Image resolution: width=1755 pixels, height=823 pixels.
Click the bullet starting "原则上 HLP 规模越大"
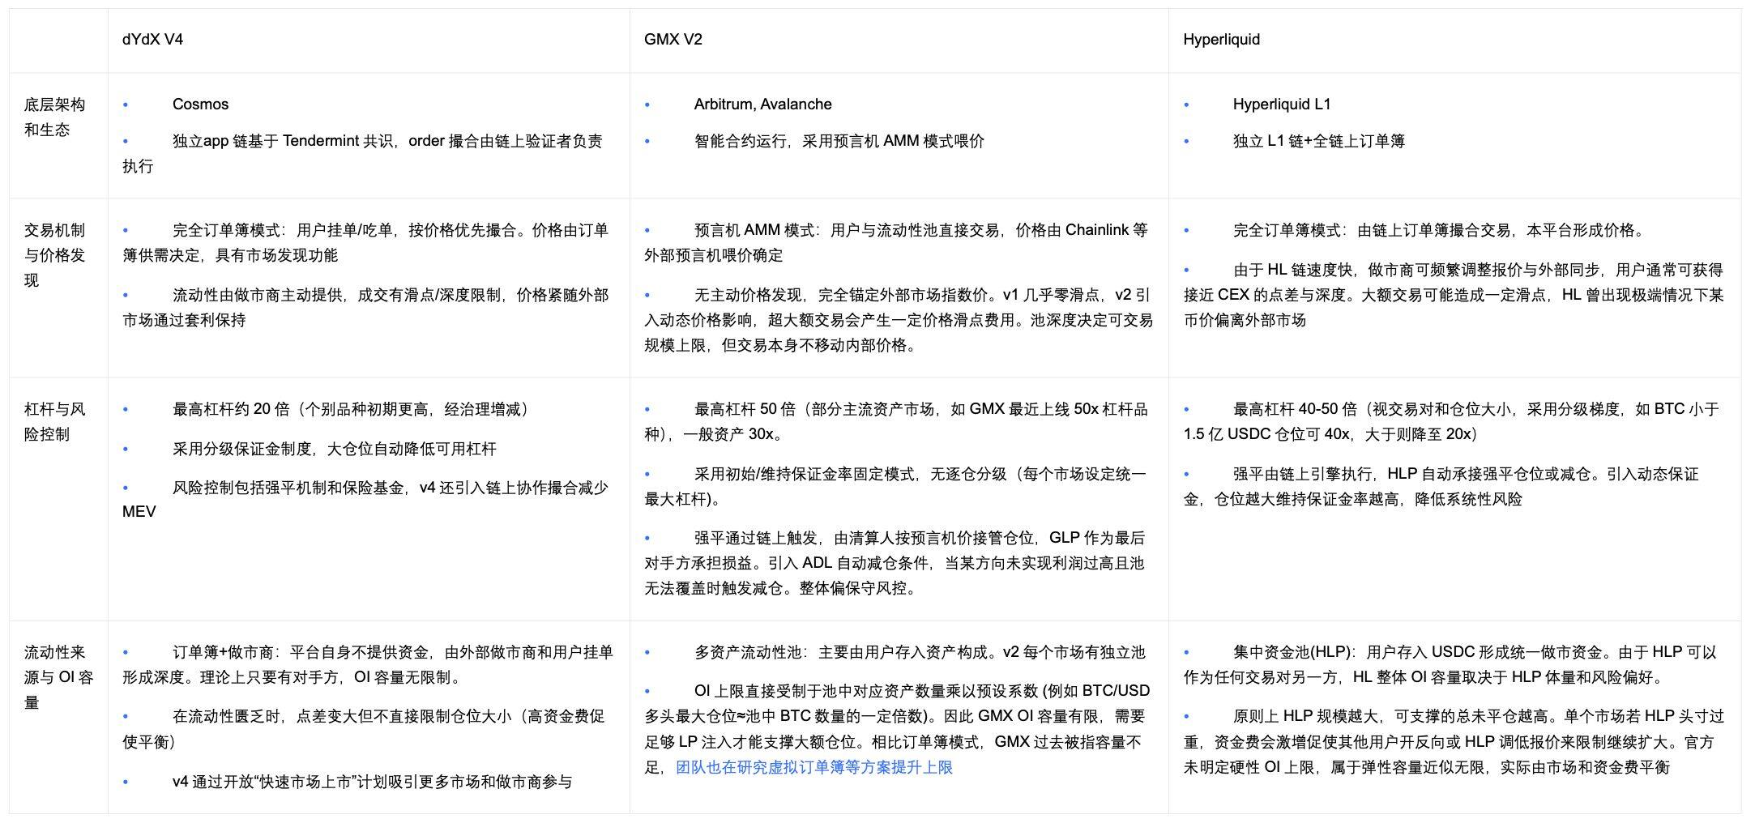[1454, 742]
